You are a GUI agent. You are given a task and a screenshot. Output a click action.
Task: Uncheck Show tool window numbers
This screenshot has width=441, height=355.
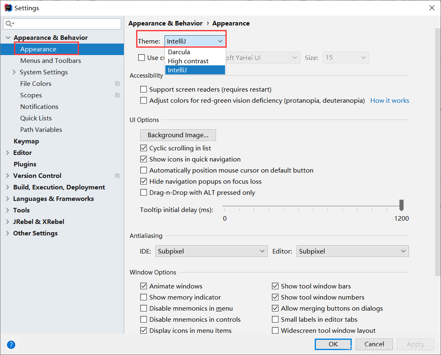tap(275, 297)
